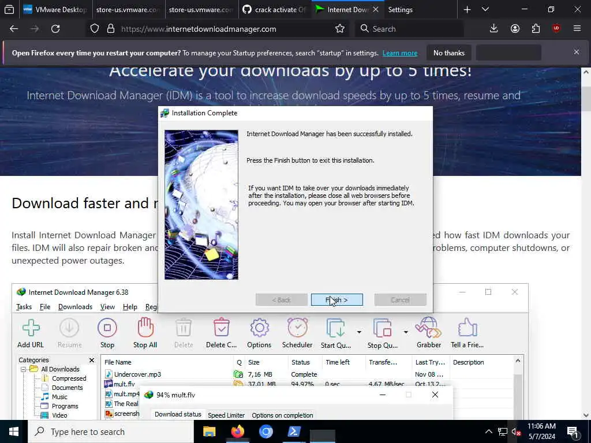This screenshot has height=443, width=591.
Task: Sort by the Size column header
Action: 267,362
